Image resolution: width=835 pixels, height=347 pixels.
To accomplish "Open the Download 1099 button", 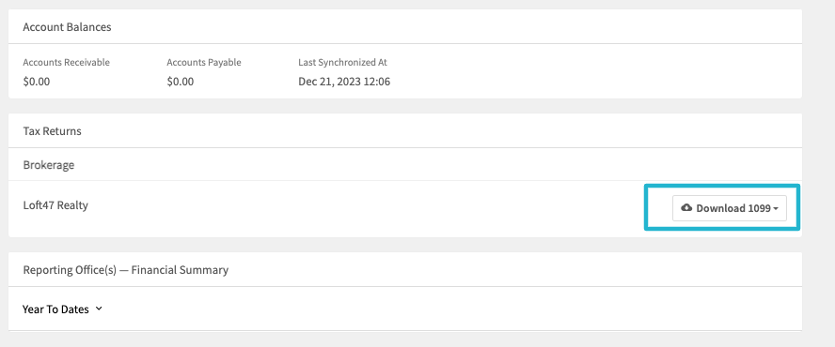I will [x=729, y=208].
